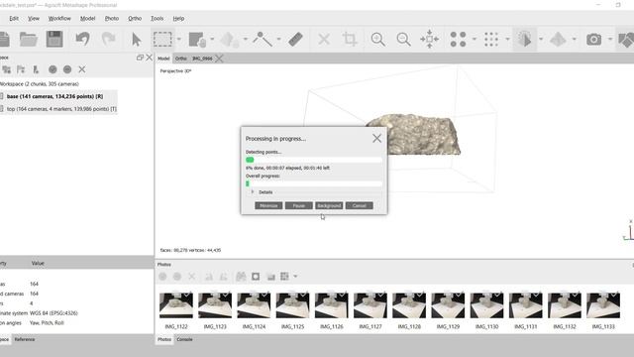Click the Show Depth Maps icon in Photos toolbar
This screenshot has width=634, height=357.
pyautogui.click(x=270, y=277)
